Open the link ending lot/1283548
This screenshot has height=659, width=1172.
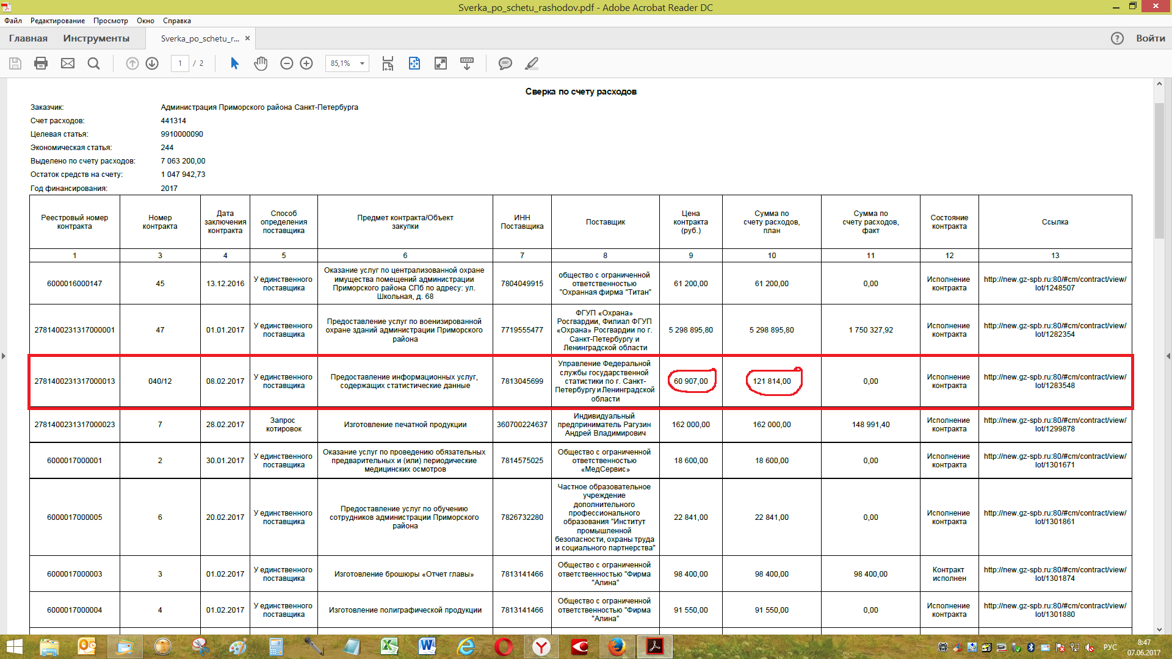point(1055,381)
